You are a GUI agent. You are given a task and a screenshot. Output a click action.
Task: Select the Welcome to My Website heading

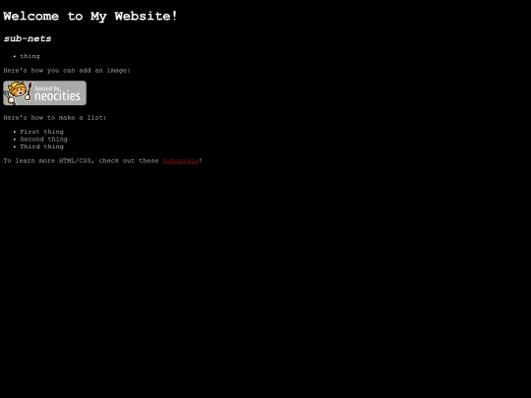click(90, 16)
